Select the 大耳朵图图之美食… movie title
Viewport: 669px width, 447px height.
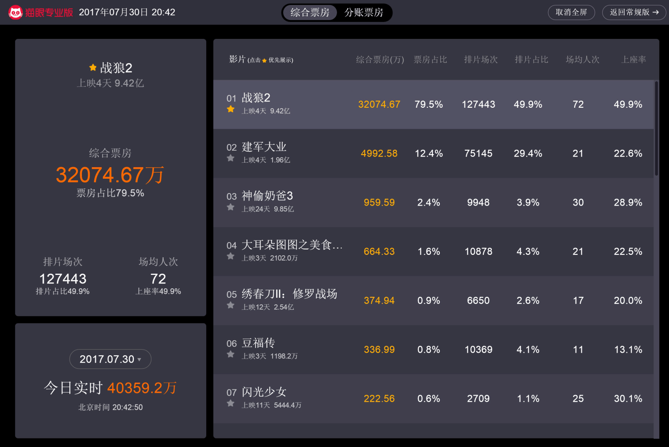pyautogui.click(x=292, y=245)
